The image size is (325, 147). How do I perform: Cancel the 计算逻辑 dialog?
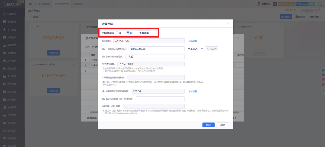tap(223, 125)
